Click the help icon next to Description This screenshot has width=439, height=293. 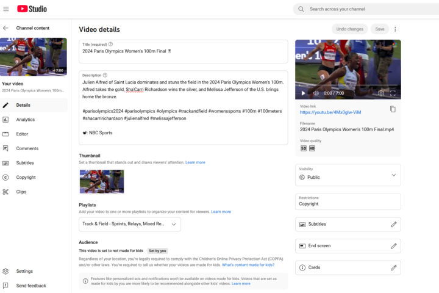pyautogui.click(x=105, y=75)
